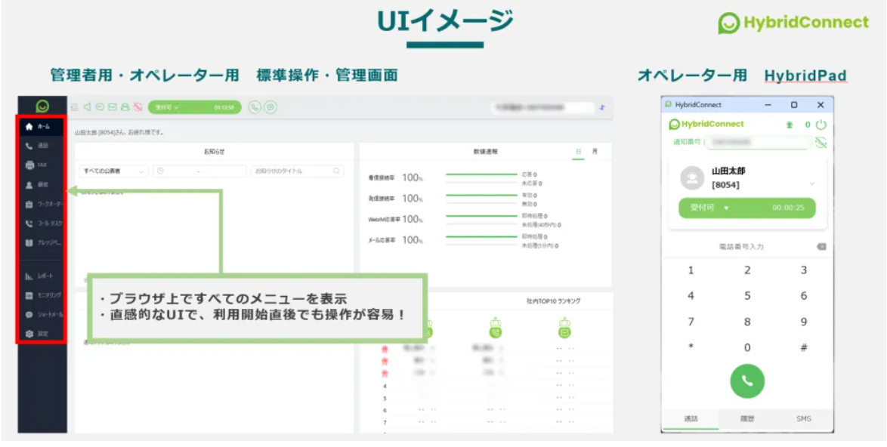This screenshot has height=447, width=887.
Task: Click the ナレッジ book icon in the sidebar
Action: [x=29, y=243]
